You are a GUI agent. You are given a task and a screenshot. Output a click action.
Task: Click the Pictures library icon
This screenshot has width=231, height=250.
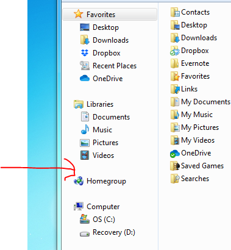(x=85, y=143)
